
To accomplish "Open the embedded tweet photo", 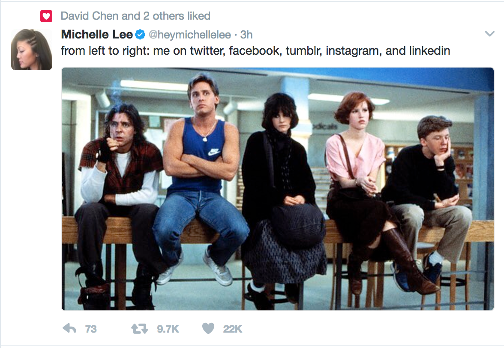I will (x=277, y=189).
